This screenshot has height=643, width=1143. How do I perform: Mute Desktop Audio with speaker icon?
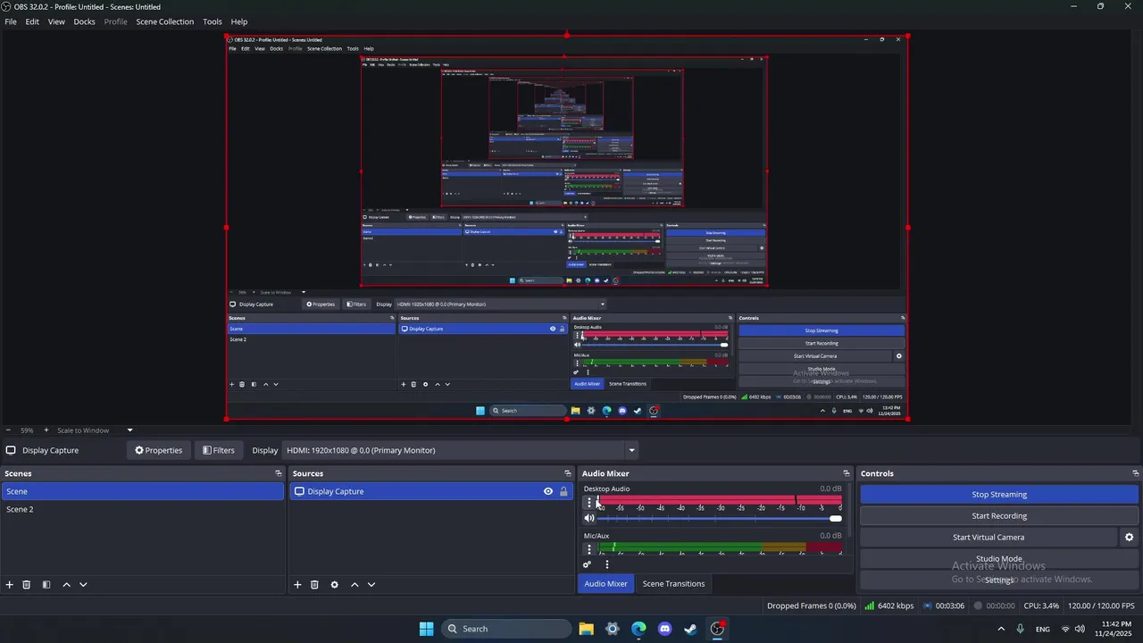[589, 518]
